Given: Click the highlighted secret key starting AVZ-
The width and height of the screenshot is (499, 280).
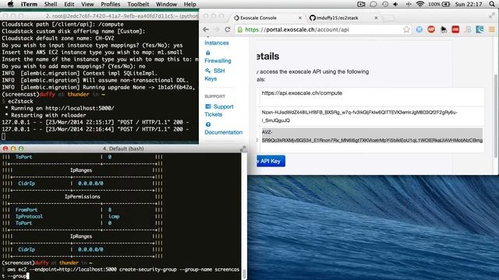Looking at the screenshot, I should point(372,136).
